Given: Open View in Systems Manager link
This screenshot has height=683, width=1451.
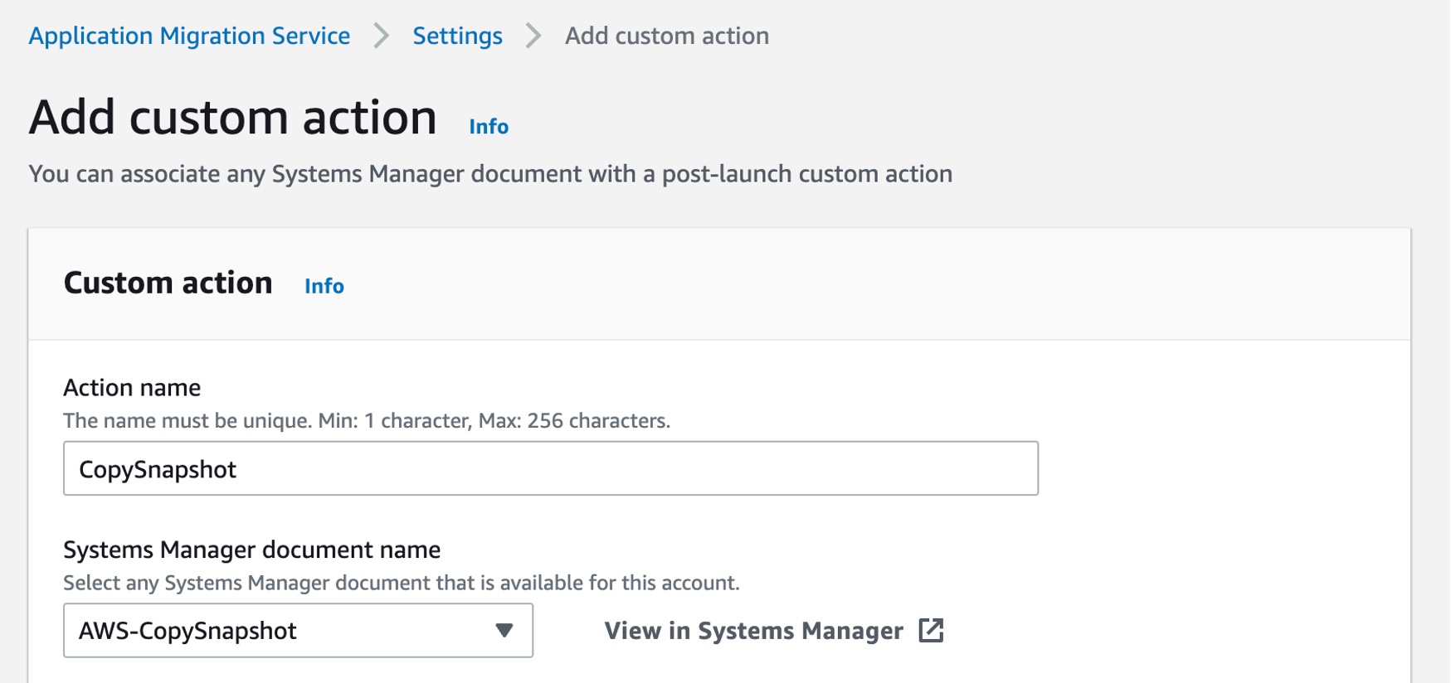Looking at the screenshot, I should 773,631.
